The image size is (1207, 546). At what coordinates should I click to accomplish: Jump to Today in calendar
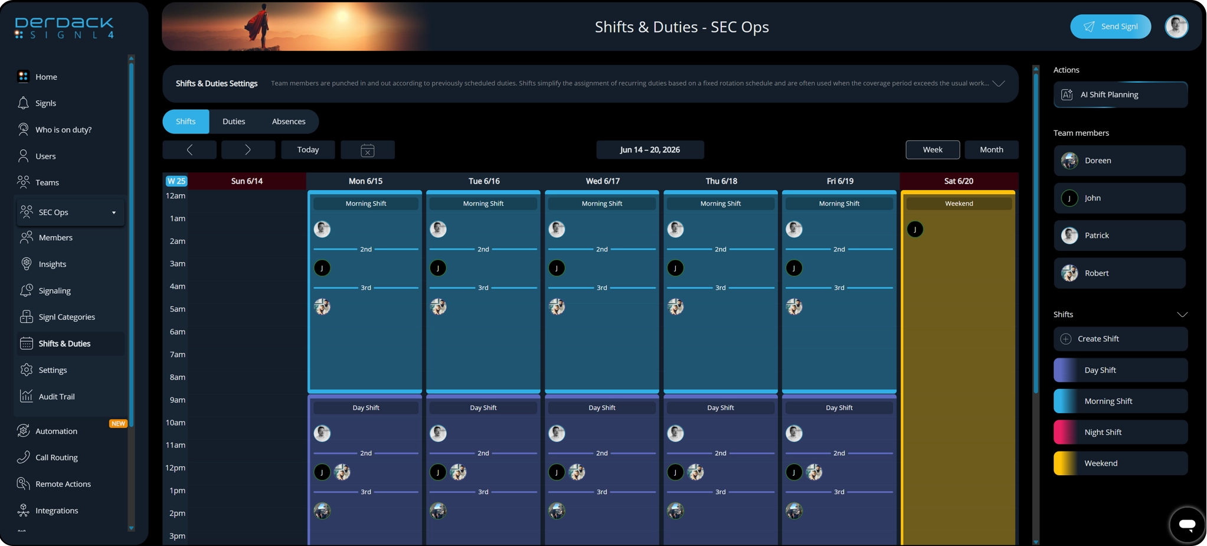tap(308, 150)
